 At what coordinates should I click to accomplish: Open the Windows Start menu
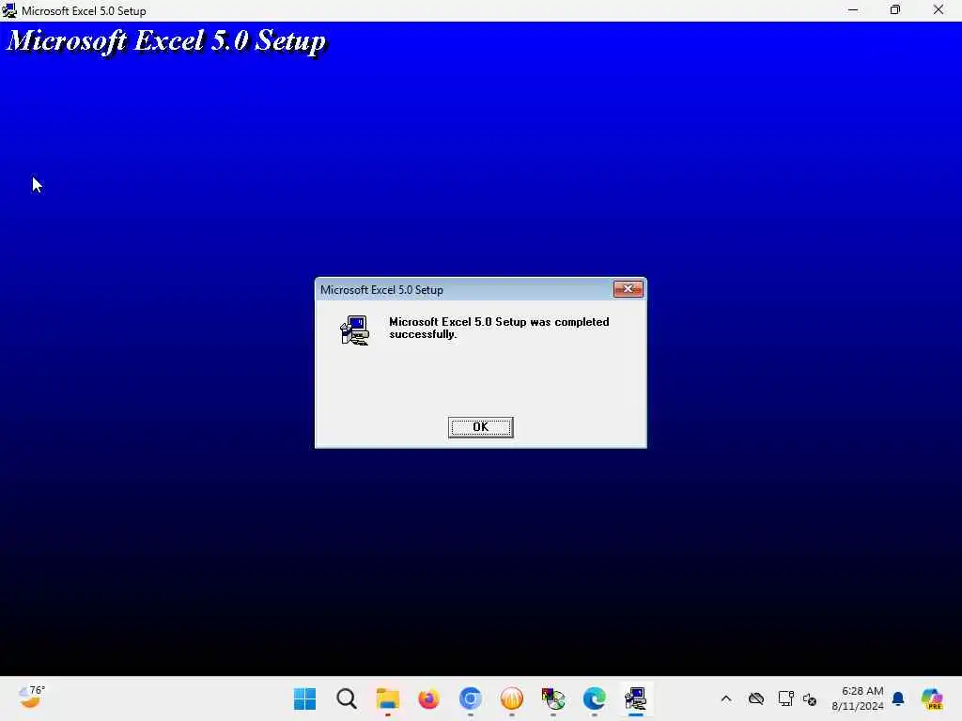[305, 698]
